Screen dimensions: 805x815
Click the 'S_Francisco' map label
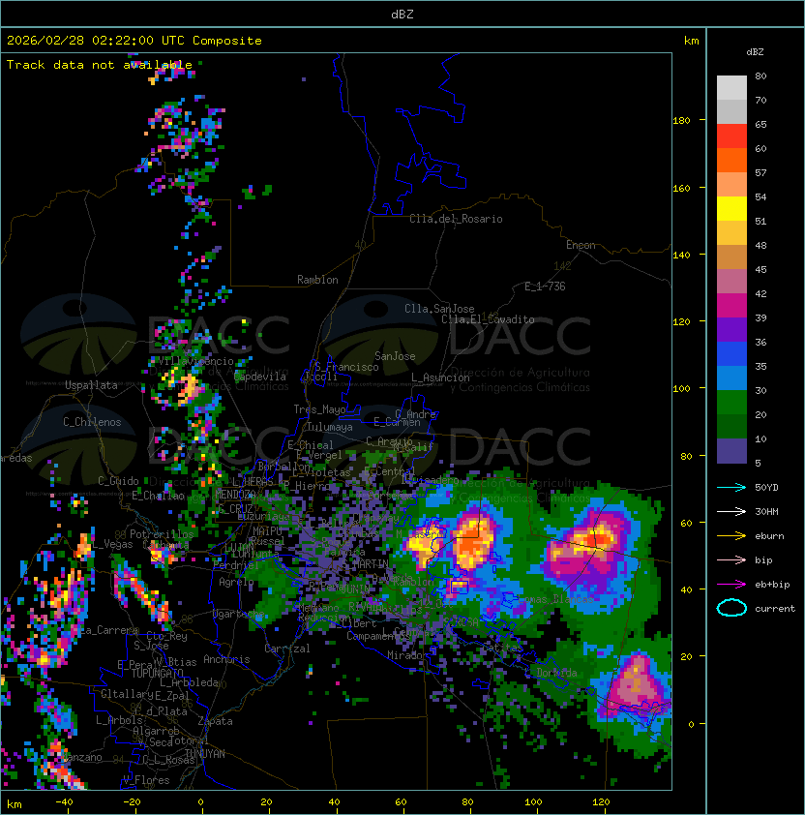click(346, 367)
